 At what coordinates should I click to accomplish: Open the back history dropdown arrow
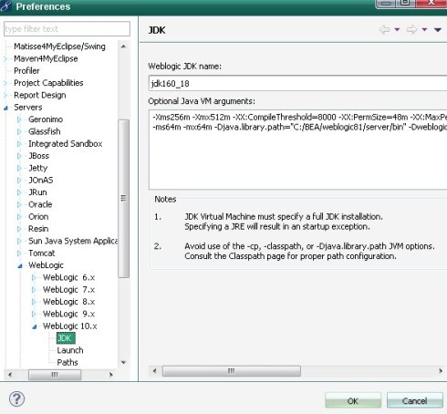click(397, 29)
